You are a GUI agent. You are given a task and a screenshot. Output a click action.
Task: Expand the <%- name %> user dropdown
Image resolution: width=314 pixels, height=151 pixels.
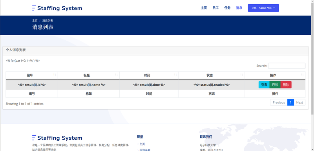coord(263,8)
